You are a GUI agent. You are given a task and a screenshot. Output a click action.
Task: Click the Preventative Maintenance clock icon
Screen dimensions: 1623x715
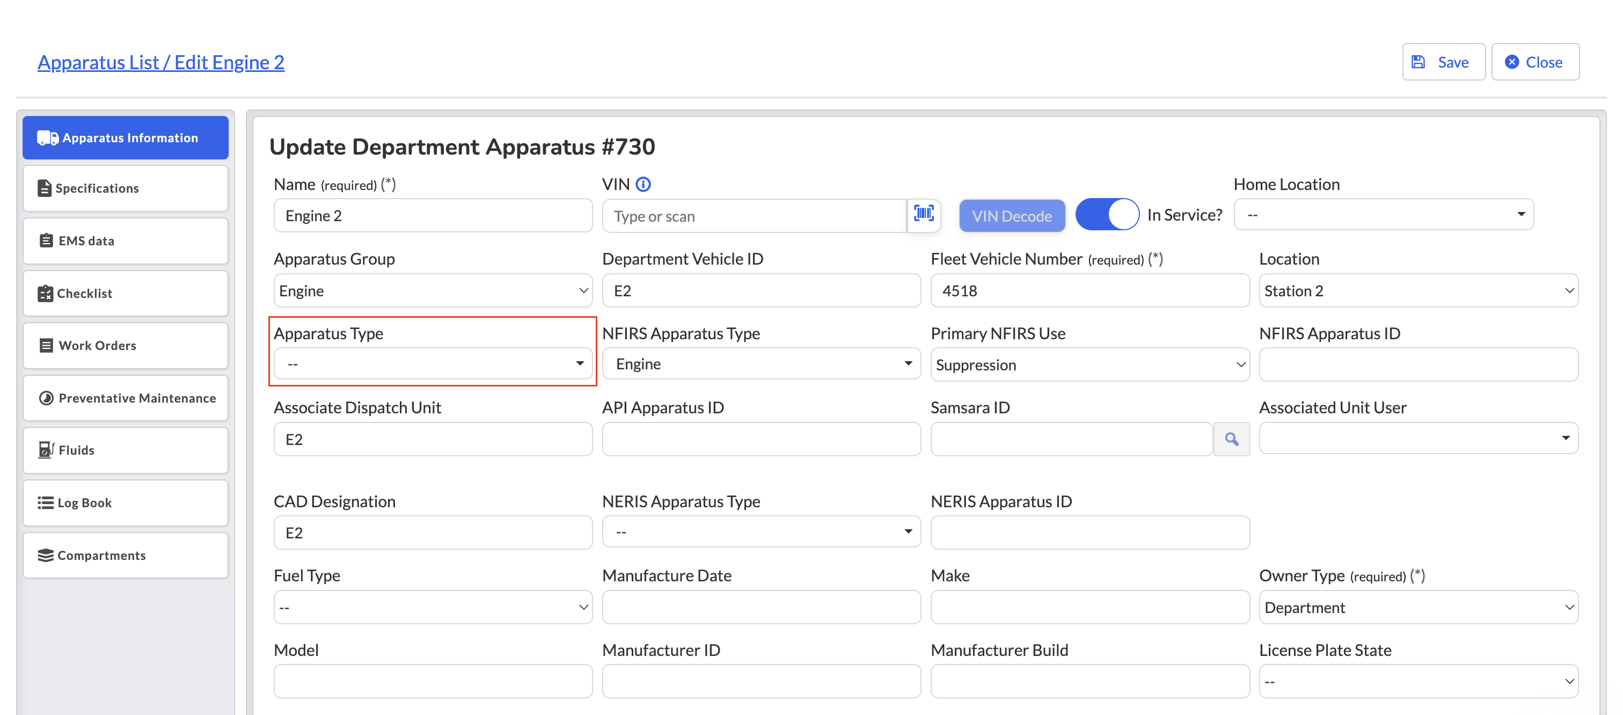click(46, 398)
